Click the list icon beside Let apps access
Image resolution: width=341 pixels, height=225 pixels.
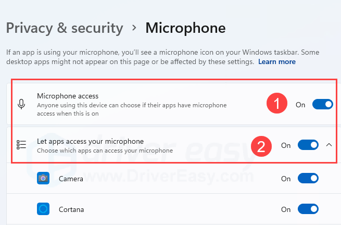point(21,145)
